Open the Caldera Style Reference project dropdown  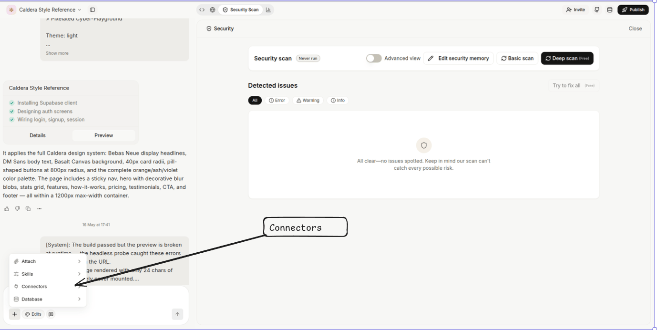50,10
